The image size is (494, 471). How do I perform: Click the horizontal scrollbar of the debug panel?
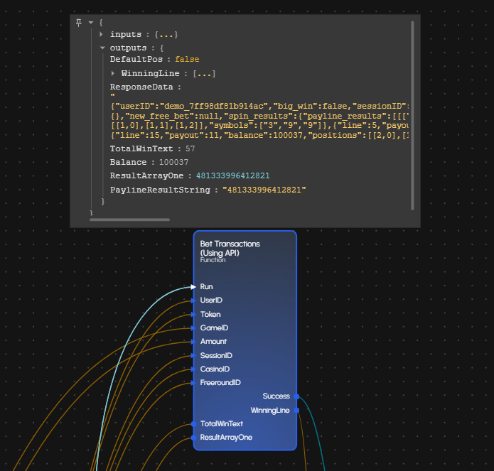click(x=129, y=220)
